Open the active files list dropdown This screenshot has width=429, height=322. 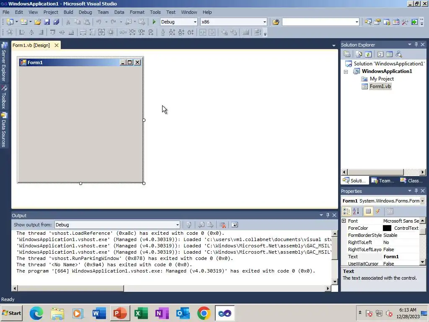[334, 45]
